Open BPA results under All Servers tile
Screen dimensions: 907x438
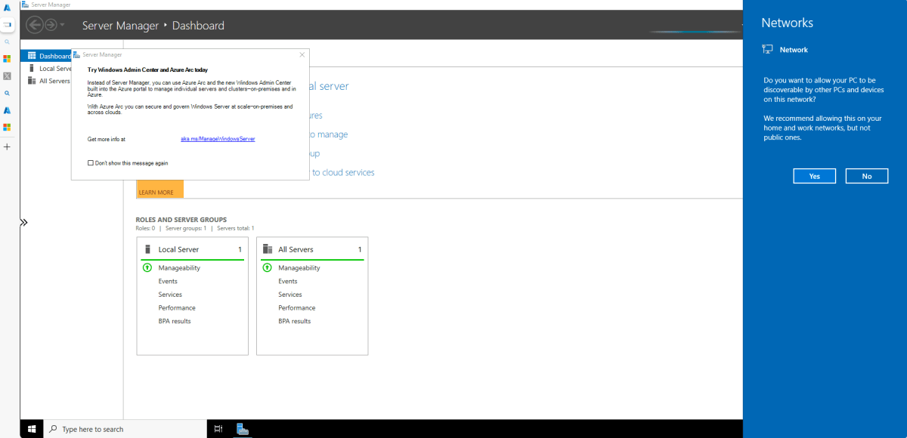(295, 321)
